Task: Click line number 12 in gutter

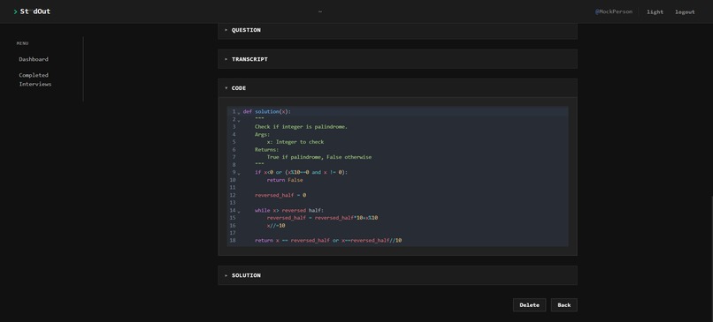Action: tap(233, 195)
